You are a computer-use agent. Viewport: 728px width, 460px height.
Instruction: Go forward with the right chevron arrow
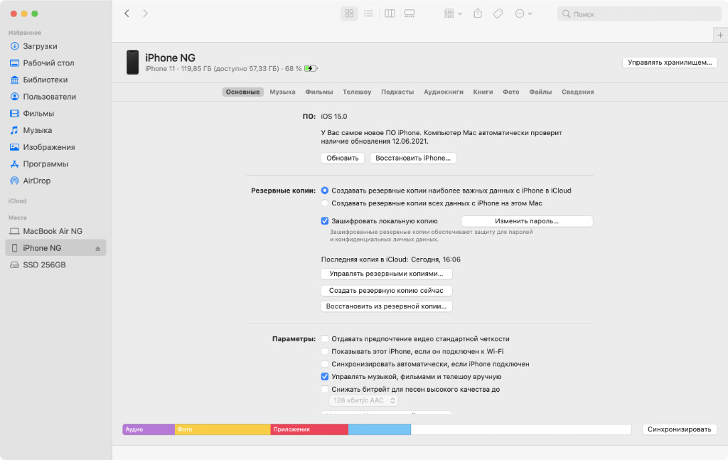pos(145,14)
